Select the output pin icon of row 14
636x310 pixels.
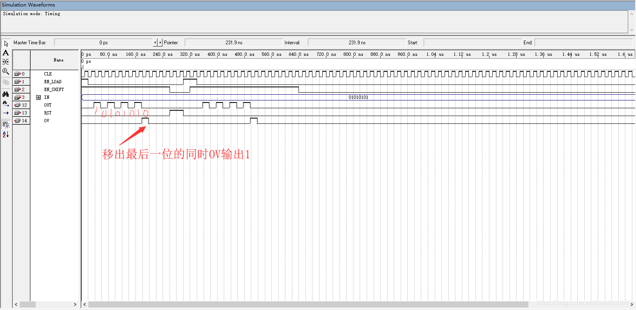click(x=17, y=121)
